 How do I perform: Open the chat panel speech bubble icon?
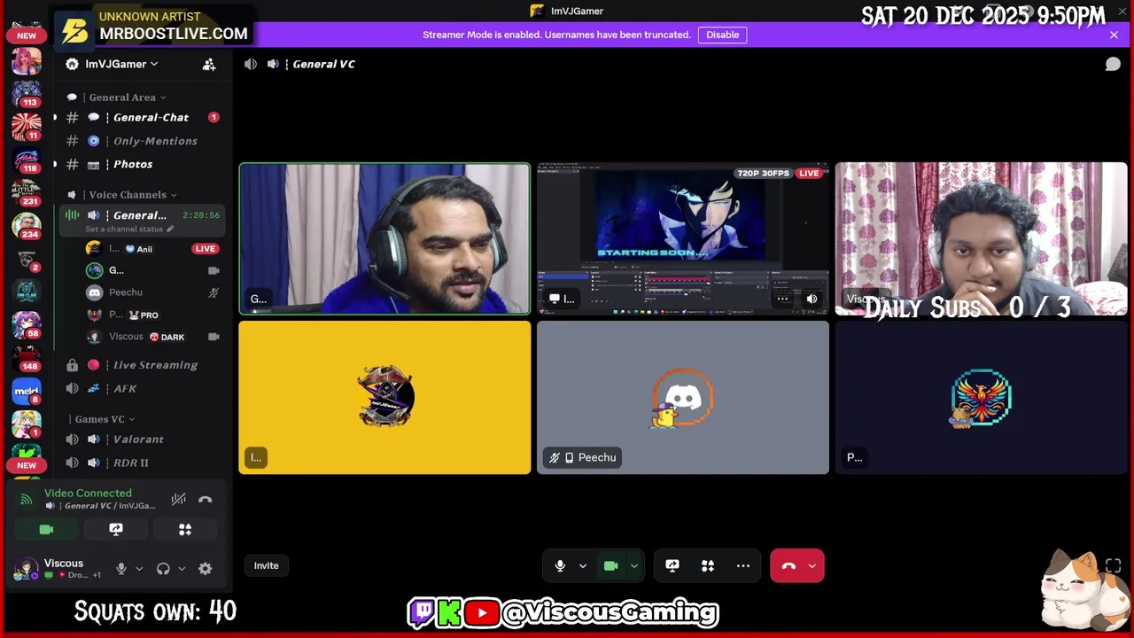tap(1113, 64)
